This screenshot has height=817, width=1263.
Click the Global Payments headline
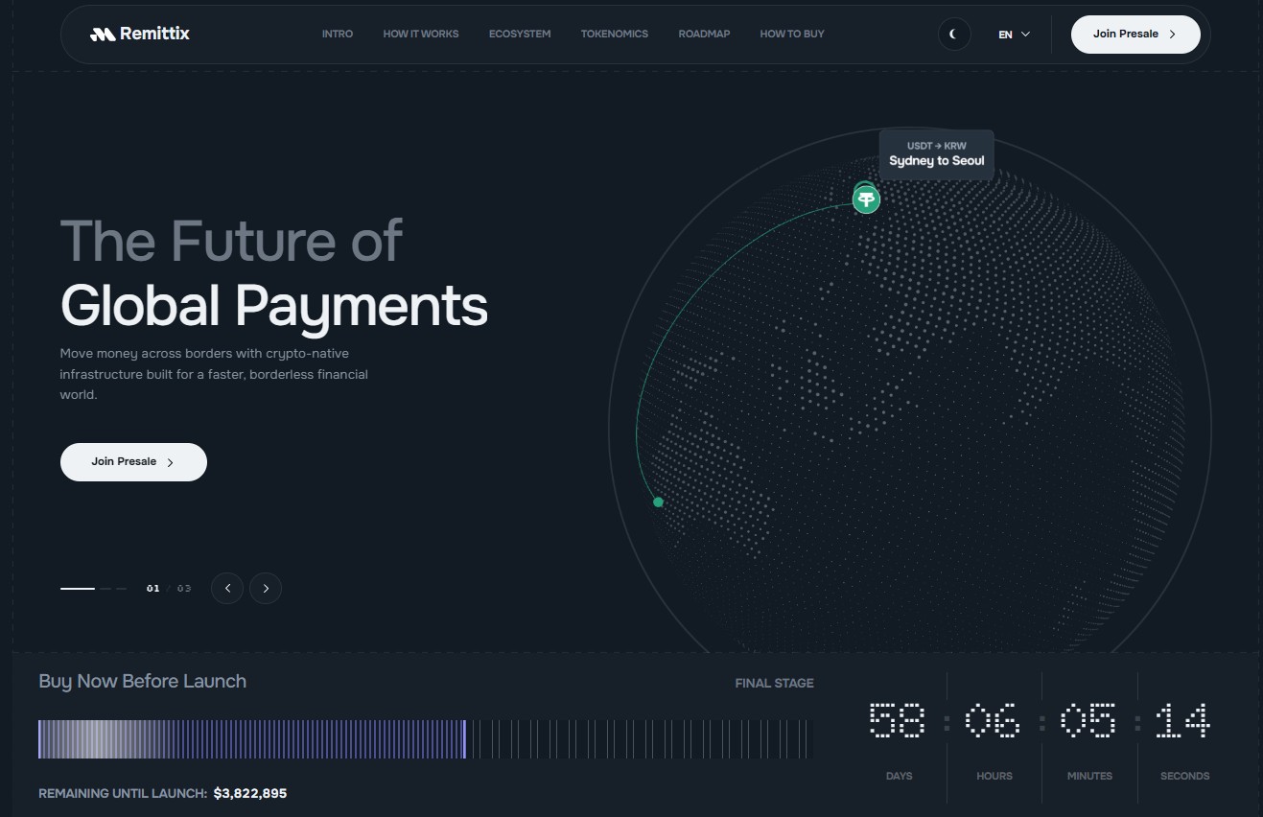pyautogui.click(x=274, y=306)
